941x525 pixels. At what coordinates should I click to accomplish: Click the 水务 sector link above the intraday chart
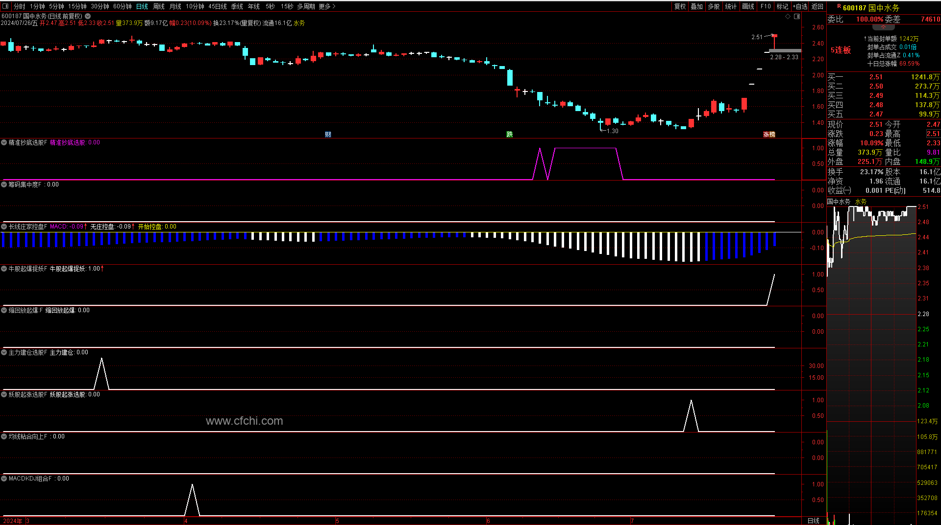click(x=861, y=202)
